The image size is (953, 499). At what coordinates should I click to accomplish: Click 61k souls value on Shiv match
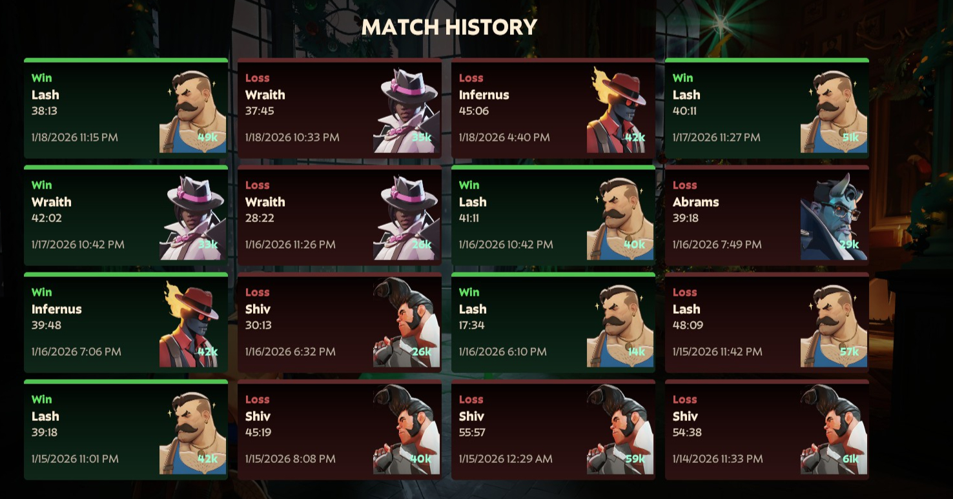[850, 459]
